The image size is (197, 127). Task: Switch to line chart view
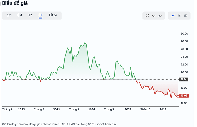point(173,16)
